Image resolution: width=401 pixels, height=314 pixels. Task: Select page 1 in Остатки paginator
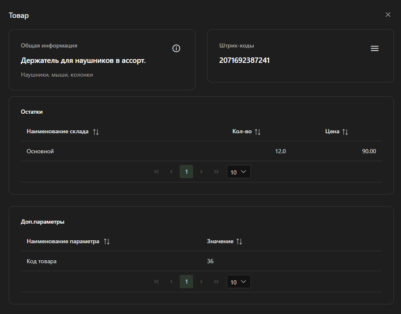click(186, 172)
